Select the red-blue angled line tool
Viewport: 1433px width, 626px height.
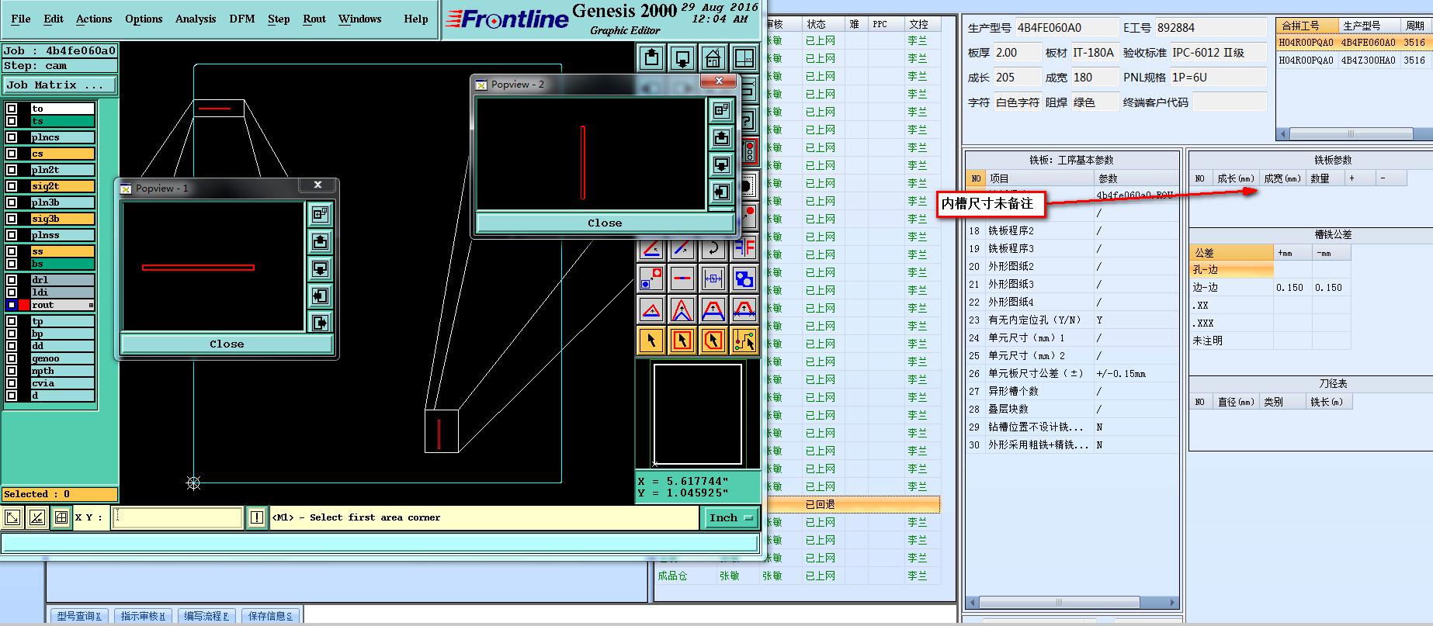tap(651, 247)
